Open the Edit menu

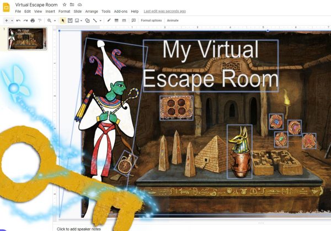(x=28, y=12)
